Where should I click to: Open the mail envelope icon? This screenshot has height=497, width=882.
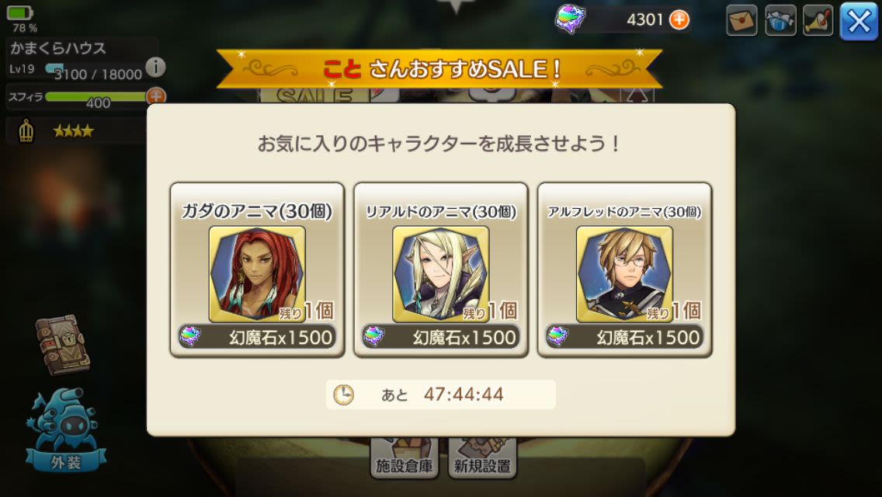pyautogui.click(x=741, y=20)
